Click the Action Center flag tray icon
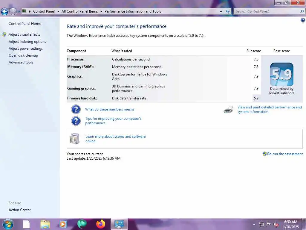The image size is (306, 230). tap(269, 224)
